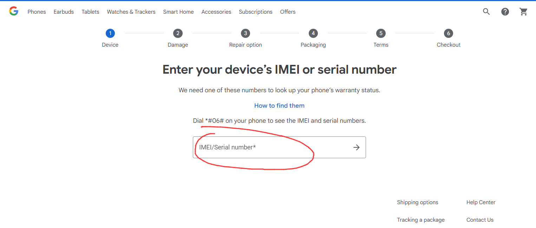Select step 4 Packaging circle

pyautogui.click(x=313, y=33)
